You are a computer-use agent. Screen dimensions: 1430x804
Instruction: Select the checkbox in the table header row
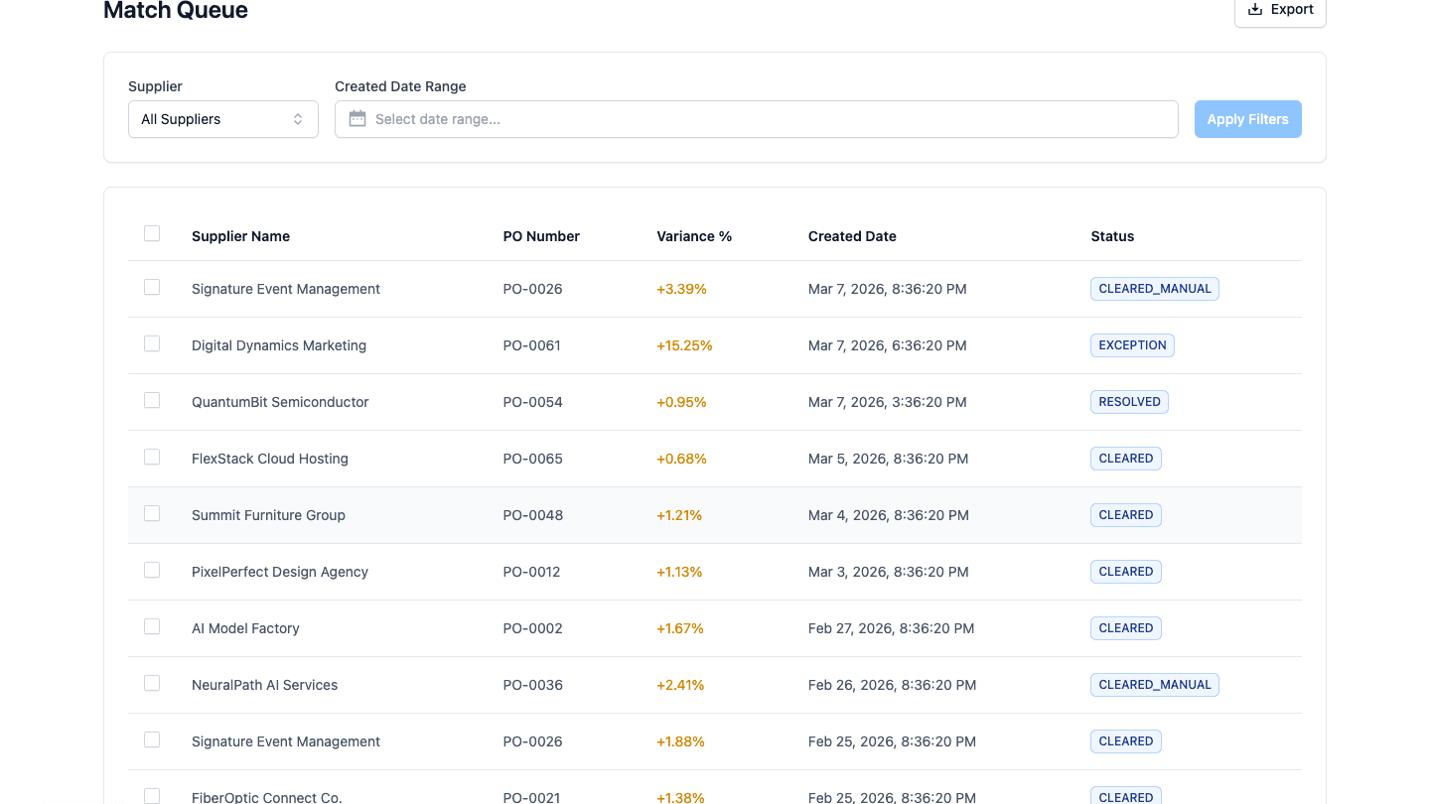click(x=152, y=232)
